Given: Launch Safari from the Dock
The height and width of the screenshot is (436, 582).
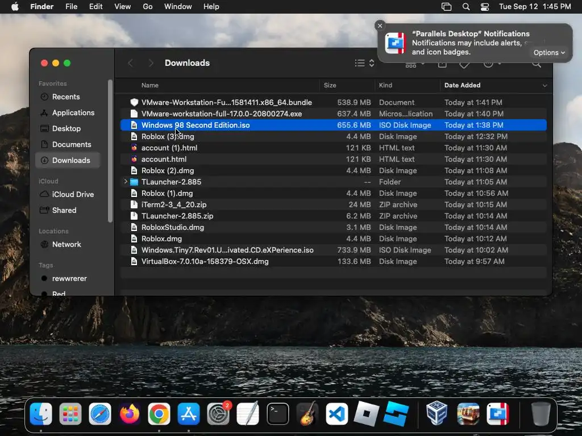Looking at the screenshot, I should (x=100, y=413).
